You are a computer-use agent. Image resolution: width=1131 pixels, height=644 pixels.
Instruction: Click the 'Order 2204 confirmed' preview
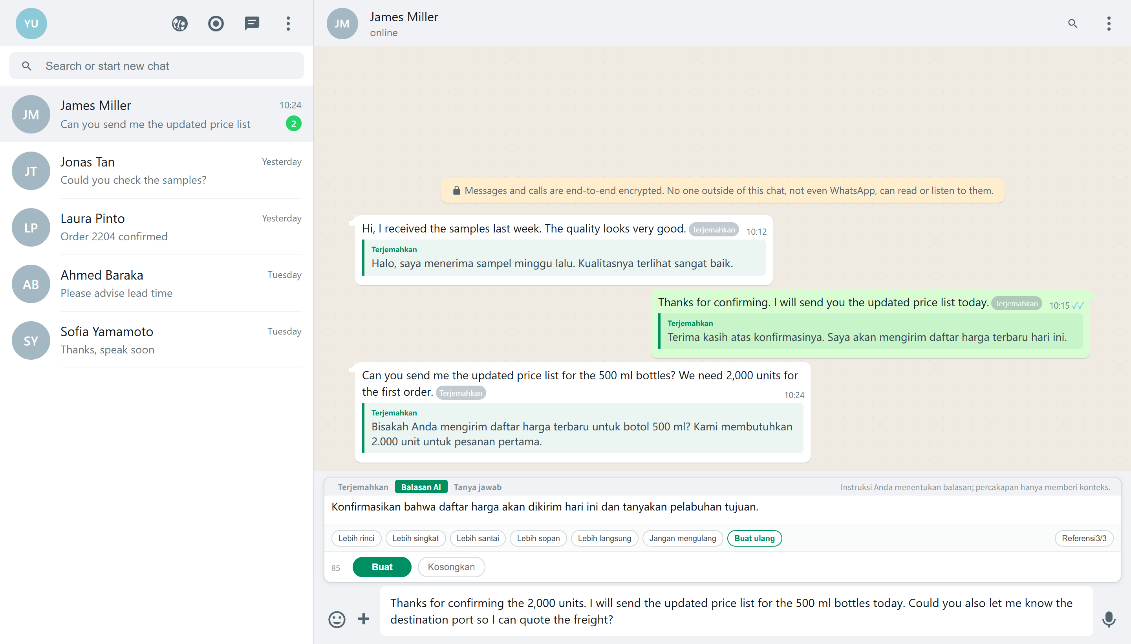tap(114, 237)
